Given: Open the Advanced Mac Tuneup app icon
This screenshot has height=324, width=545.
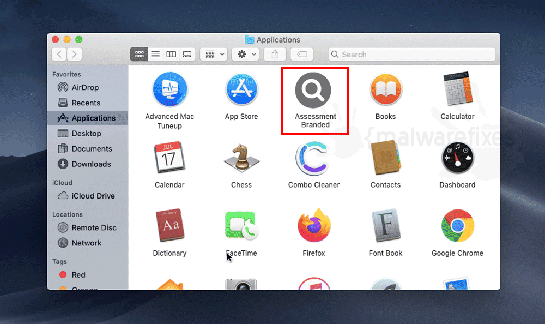Looking at the screenshot, I should [x=169, y=89].
